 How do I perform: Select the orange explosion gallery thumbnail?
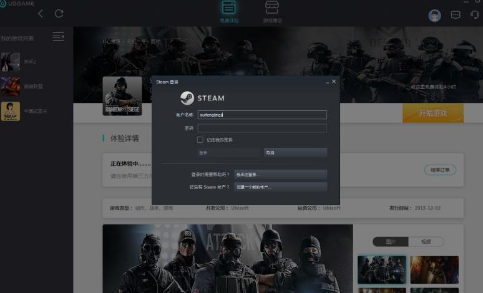pos(434,269)
